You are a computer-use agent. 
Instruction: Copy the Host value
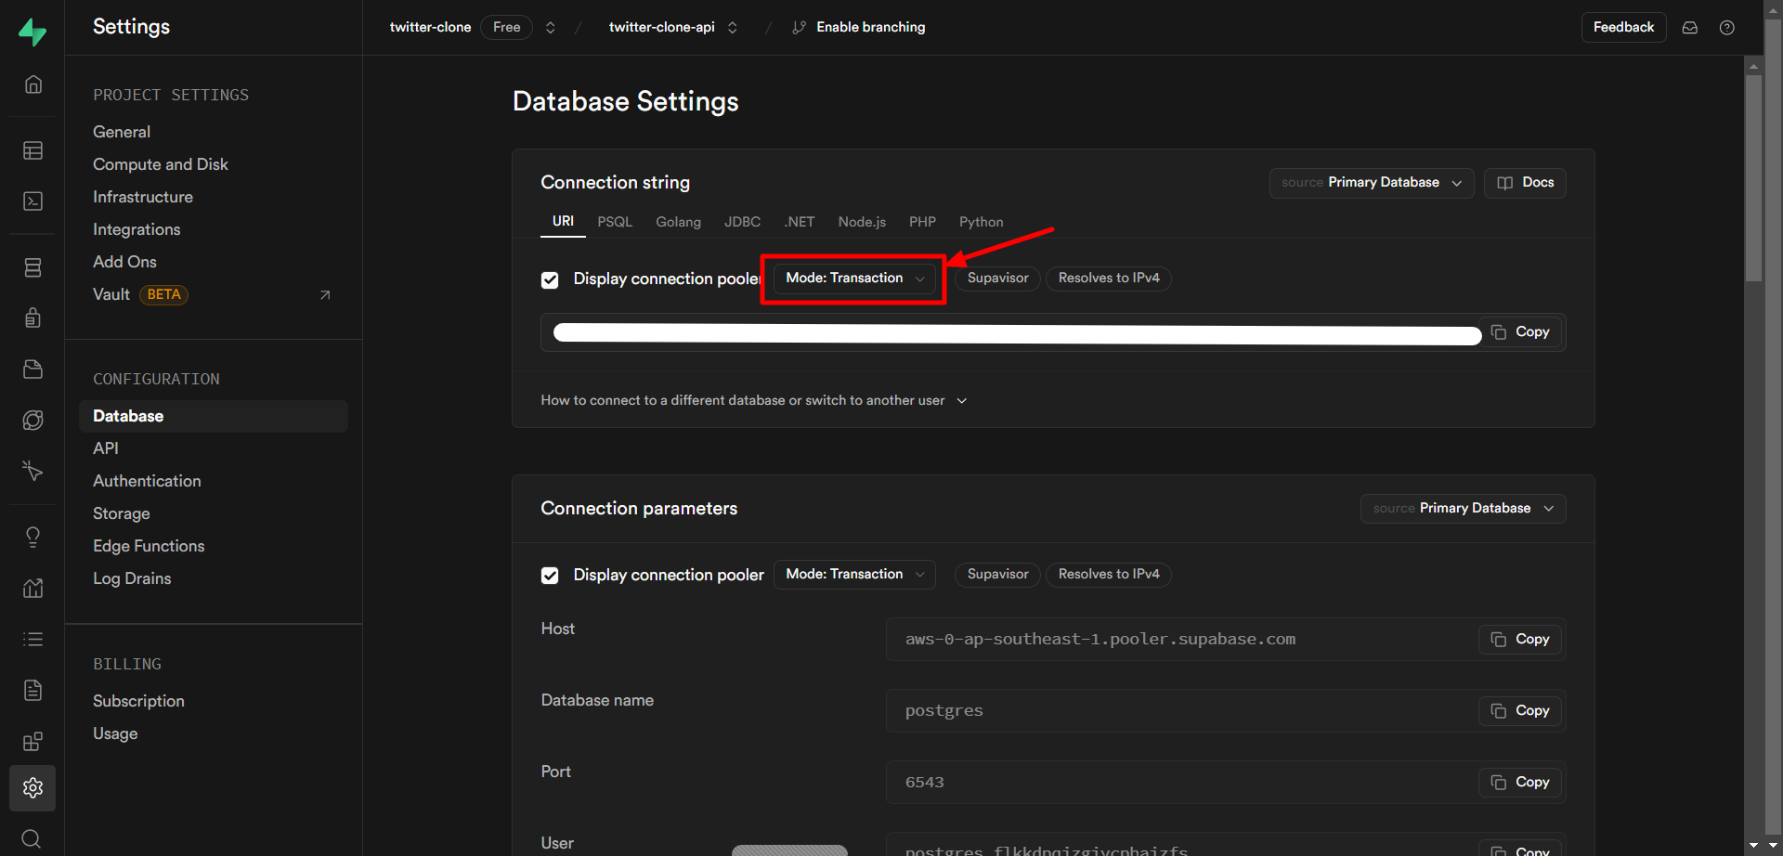click(1520, 640)
